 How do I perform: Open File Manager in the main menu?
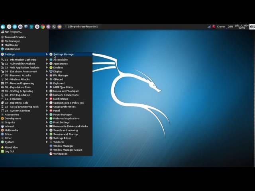(x=24, y=41)
